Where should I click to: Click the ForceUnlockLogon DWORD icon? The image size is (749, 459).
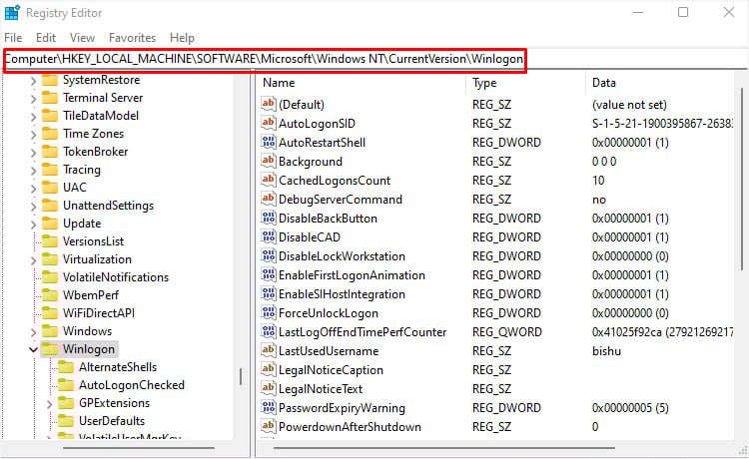pos(269,312)
